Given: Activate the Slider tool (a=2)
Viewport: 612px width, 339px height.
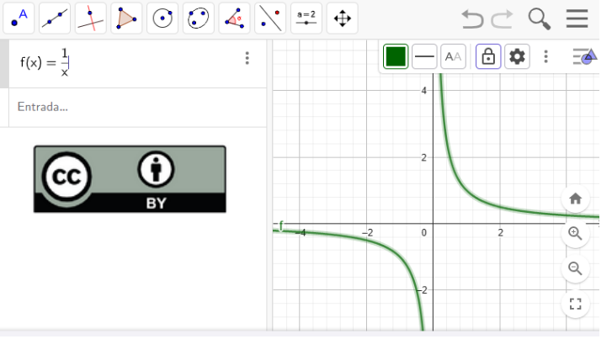Looking at the screenshot, I should pyautogui.click(x=306, y=18).
